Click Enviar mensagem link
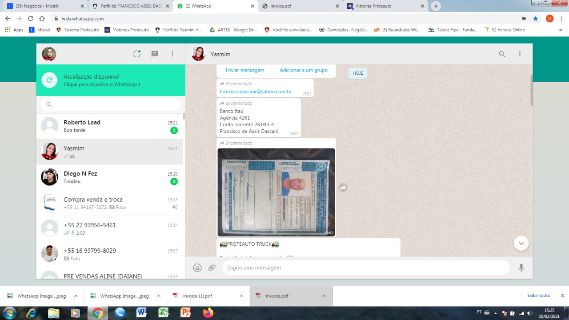 [x=245, y=70]
